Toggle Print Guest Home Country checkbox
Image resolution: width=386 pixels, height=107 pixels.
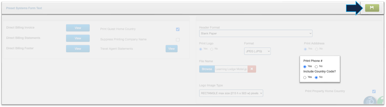(178, 29)
